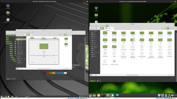This screenshot has height=99, width=177.
Task: Click show places icon in Mint 19.1 test status bar
Action: pyautogui.click(x=91, y=75)
